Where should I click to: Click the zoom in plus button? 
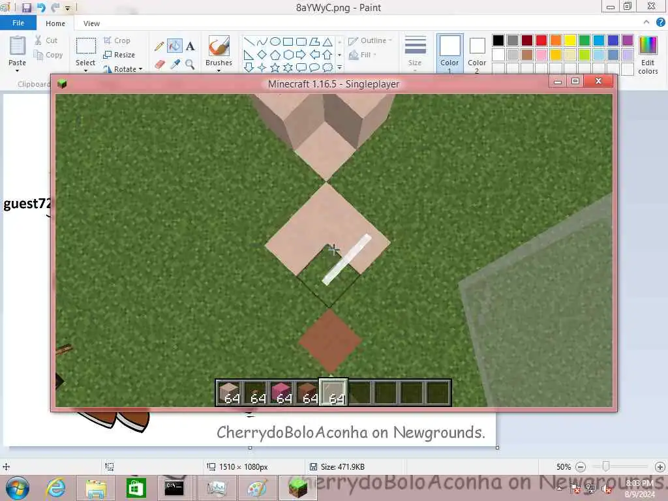click(x=660, y=467)
